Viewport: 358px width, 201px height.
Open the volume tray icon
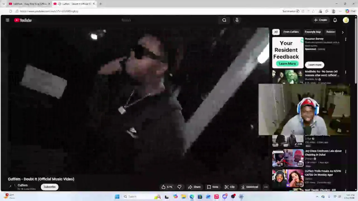340,197
